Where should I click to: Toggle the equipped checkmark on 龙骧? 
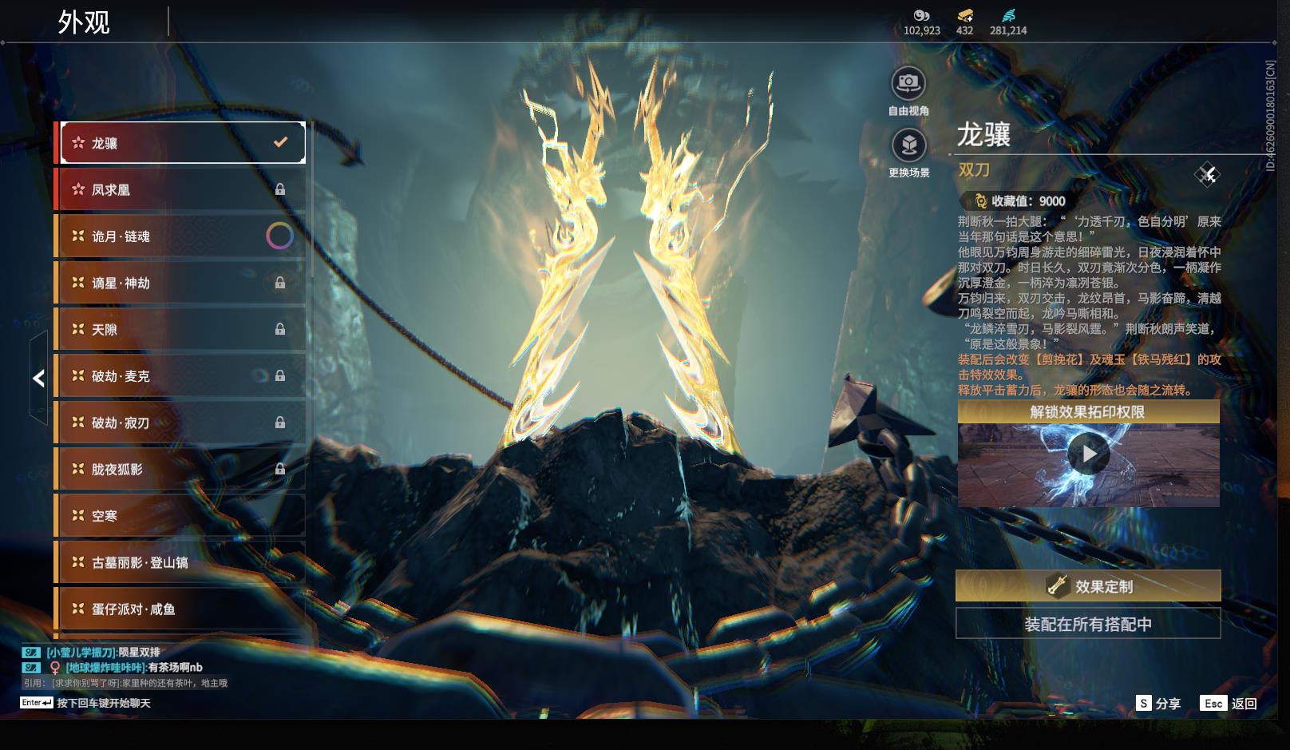280,142
